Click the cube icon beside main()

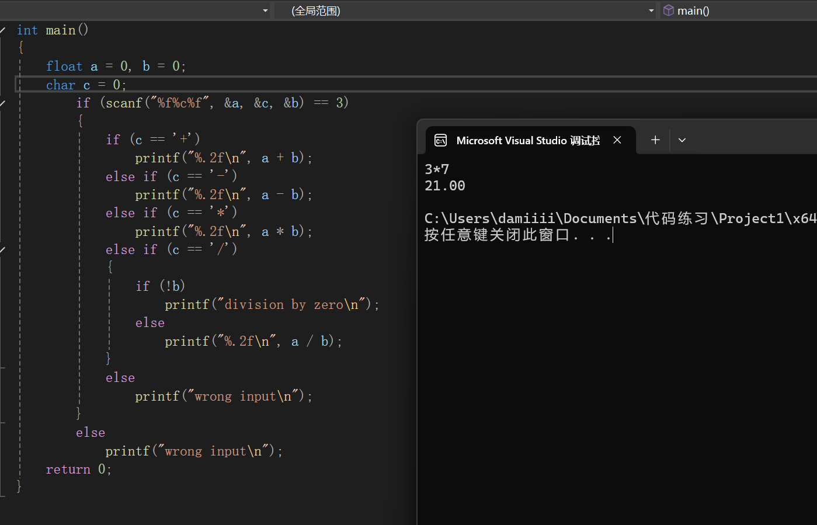[x=669, y=11]
